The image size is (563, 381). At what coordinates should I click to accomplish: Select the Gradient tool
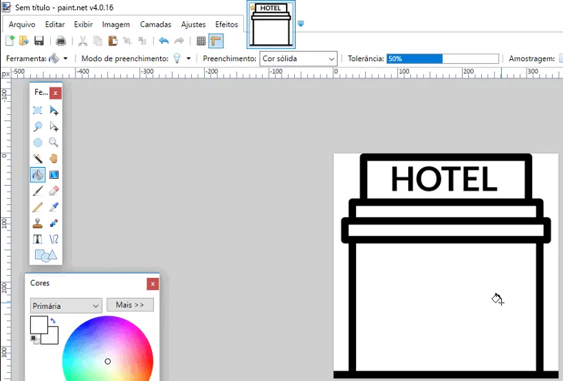coord(54,175)
